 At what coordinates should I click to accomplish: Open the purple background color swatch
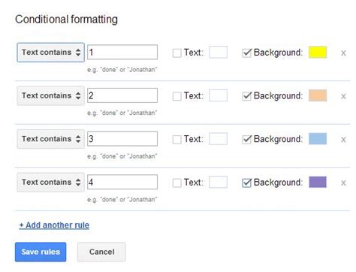tap(318, 182)
